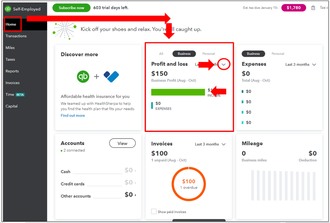This screenshot has width=330, height=223.
Task: Open Taxes in the sidebar
Action: tap(10, 59)
